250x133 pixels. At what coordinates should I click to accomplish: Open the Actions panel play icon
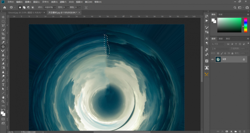tap(207, 21)
